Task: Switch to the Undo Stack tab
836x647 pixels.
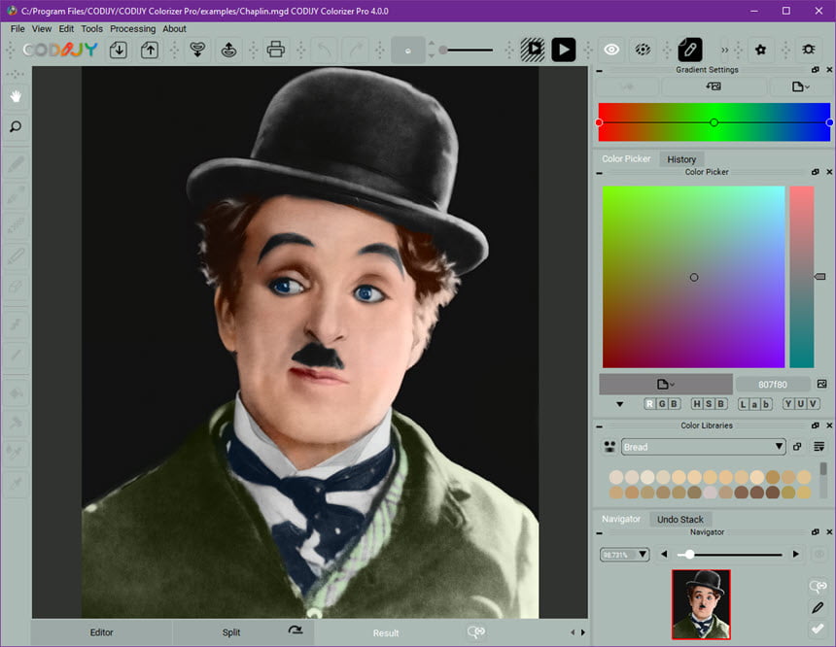Action: 679,519
